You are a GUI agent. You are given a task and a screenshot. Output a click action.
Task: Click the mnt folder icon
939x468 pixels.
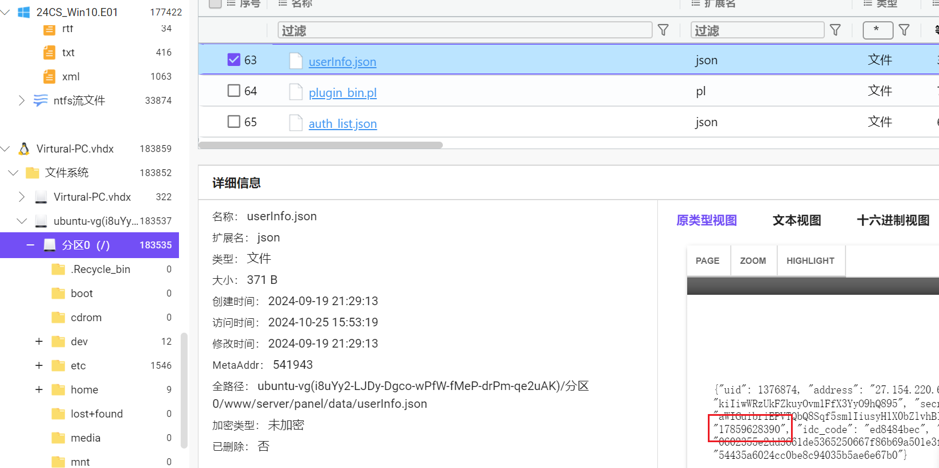click(x=59, y=462)
